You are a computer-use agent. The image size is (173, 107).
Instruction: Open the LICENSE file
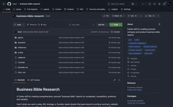click(x=21, y=62)
